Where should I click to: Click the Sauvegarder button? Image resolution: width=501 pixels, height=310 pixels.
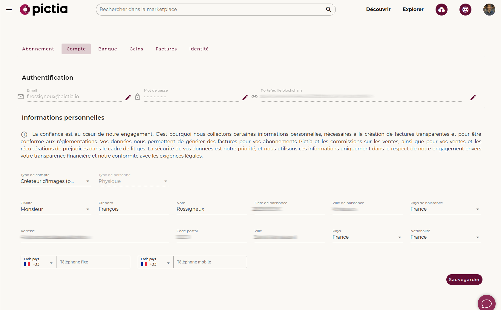click(464, 280)
